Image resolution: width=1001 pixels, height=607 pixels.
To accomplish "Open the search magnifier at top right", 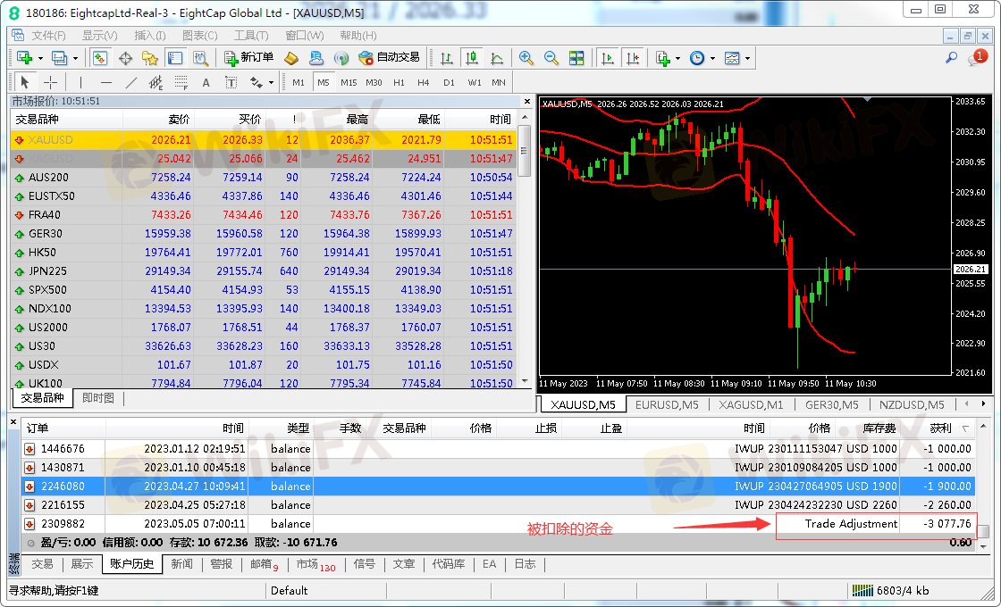I will coord(951,58).
